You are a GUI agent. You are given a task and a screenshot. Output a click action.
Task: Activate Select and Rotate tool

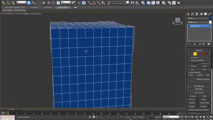(x=53, y=3)
